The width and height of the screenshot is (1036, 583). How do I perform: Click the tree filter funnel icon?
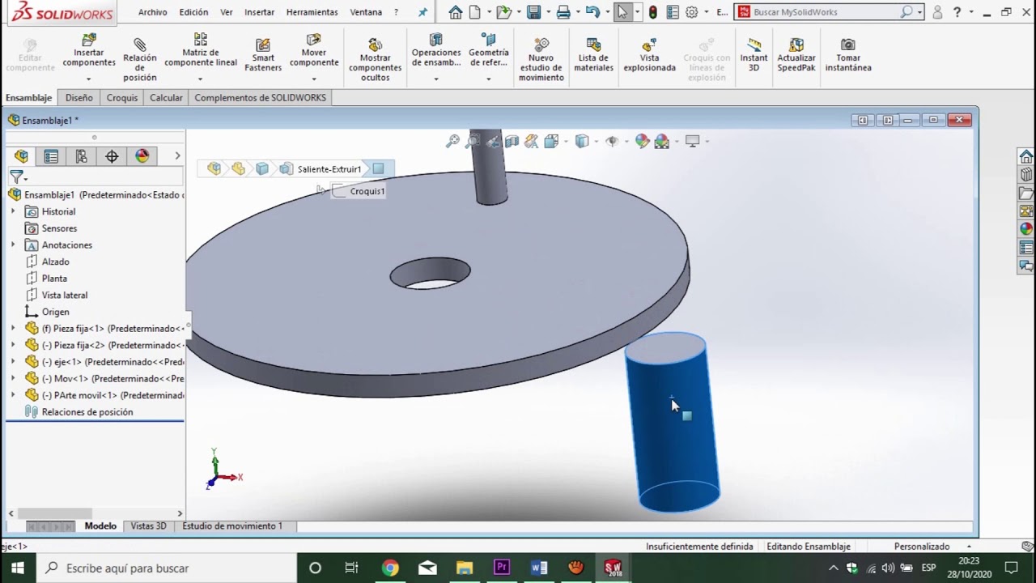[x=17, y=177]
